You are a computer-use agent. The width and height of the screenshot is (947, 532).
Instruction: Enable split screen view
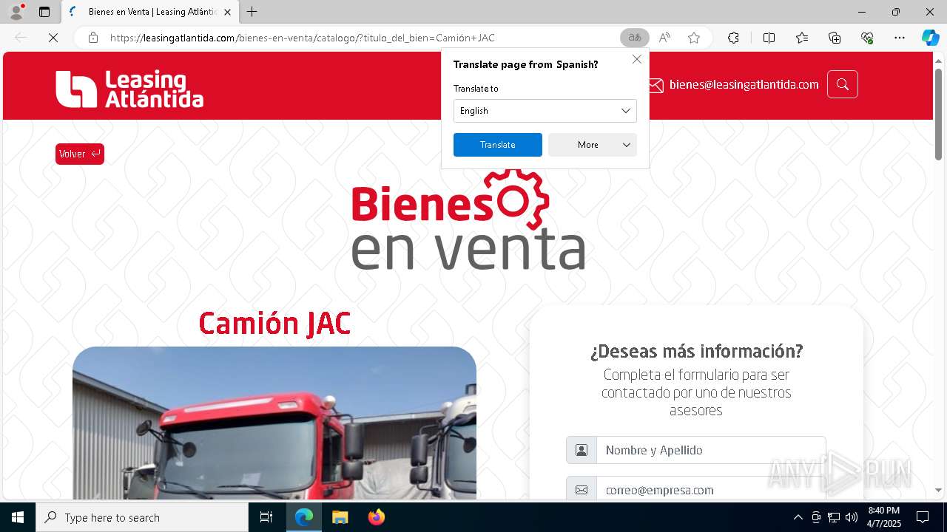click(769, 38)
